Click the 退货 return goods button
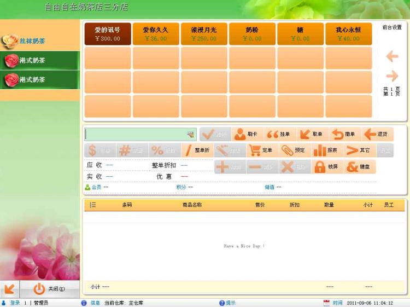The height and width of the screenshot is (307, 410). coord(377,134)
